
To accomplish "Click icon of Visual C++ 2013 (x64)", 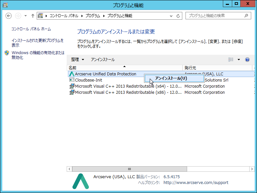I will point(71,86).
